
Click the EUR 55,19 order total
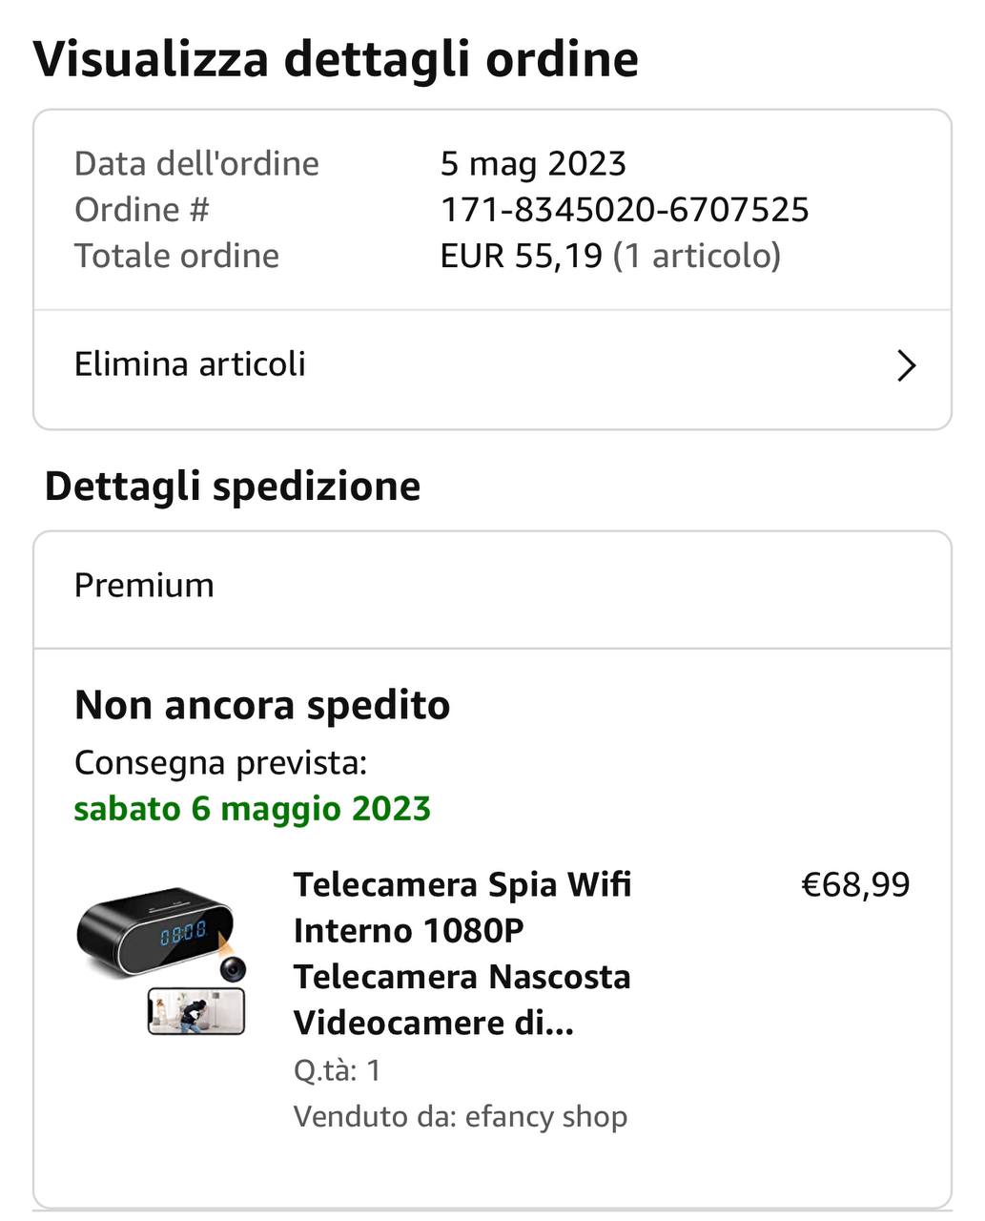pyautogui.click(x=522, y=256)
